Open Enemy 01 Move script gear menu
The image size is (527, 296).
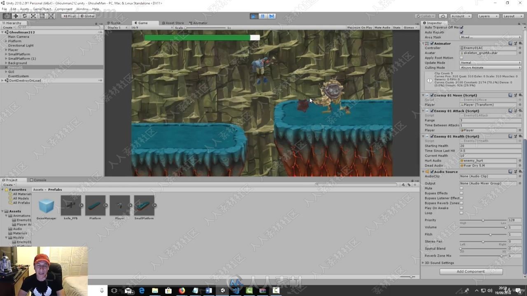point(520,95)
